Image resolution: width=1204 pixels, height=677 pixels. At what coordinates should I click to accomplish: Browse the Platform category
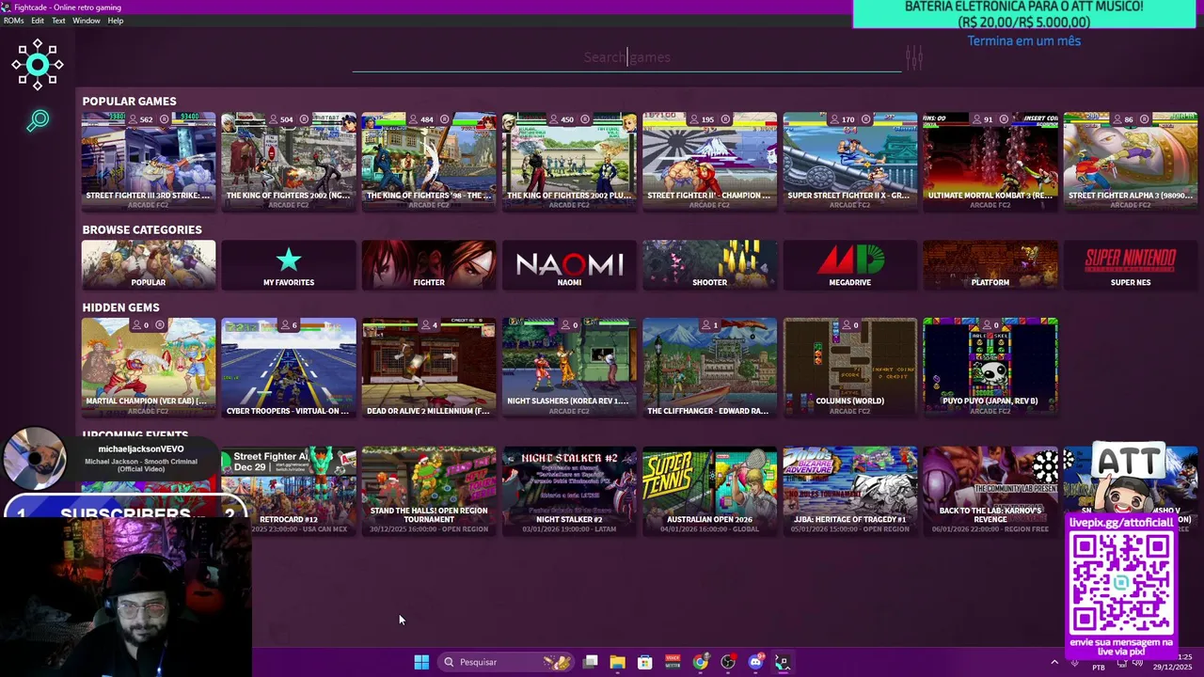coord(990,264)
